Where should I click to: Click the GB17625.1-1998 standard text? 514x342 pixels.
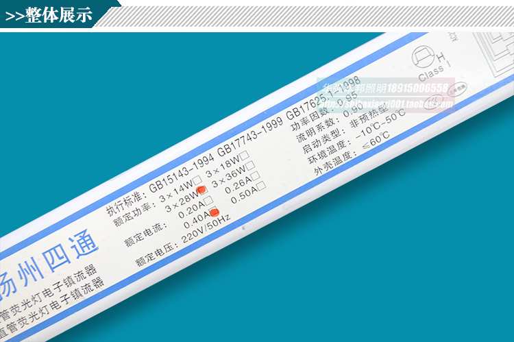click(323, 98)
